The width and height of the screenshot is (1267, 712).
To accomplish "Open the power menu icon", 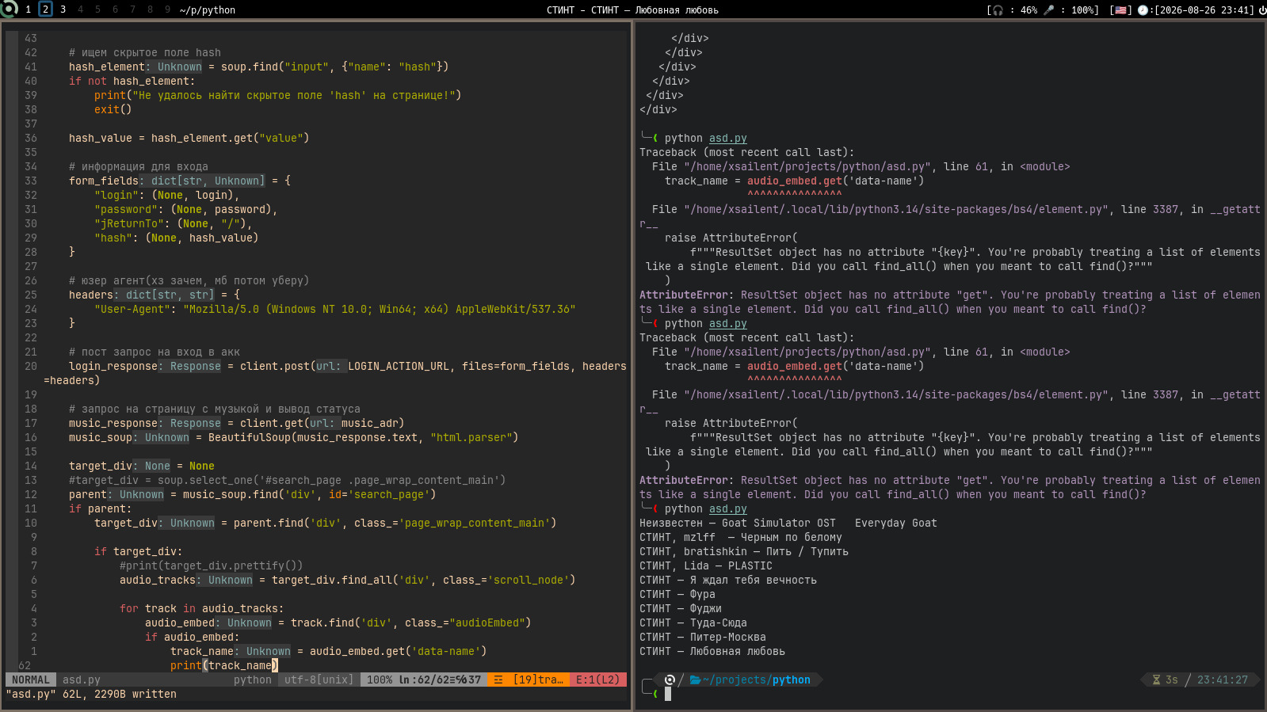I will pos(1262,10).
